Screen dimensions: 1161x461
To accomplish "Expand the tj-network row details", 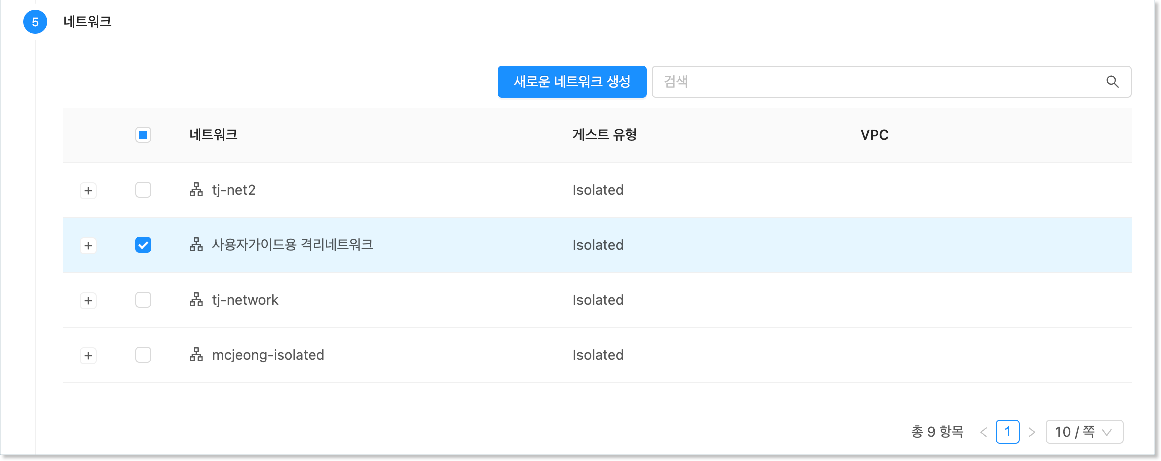I will pyautogui.click(x=88, y=301).
